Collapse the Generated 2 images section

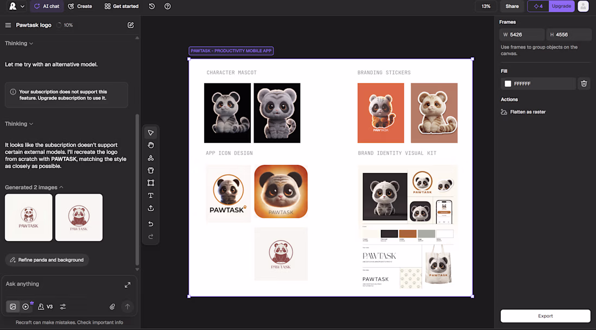34,187
